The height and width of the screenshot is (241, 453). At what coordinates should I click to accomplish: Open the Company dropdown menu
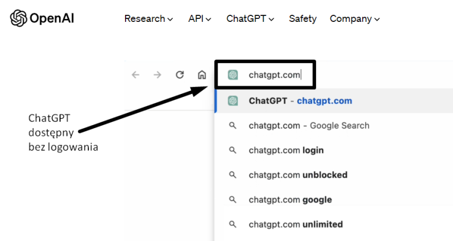(354, 19)
